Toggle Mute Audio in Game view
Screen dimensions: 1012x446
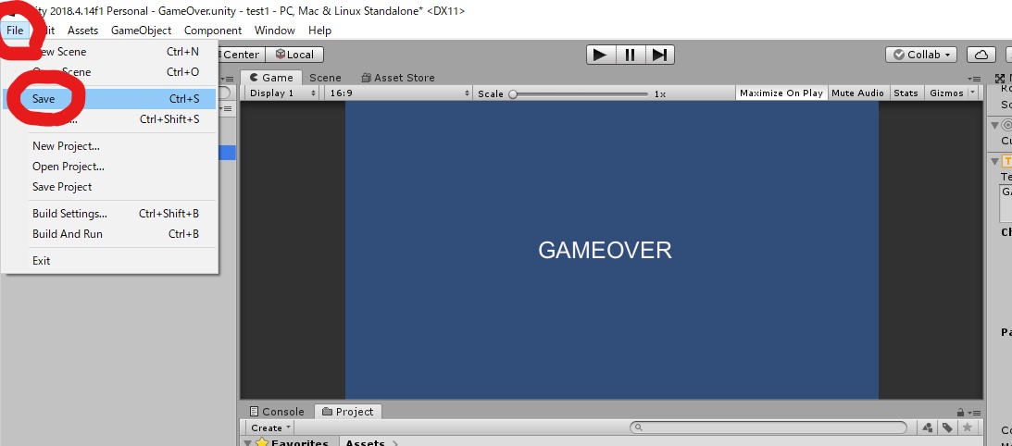click(857, 93)
